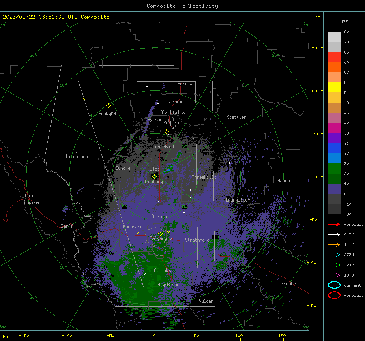The image size is (365, 341).
Task: Click the cyan 27ZW arrow in legend
Action: (x=334, y=255)
